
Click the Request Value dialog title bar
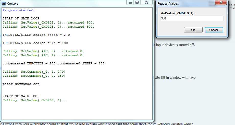(x=184, y=4)
